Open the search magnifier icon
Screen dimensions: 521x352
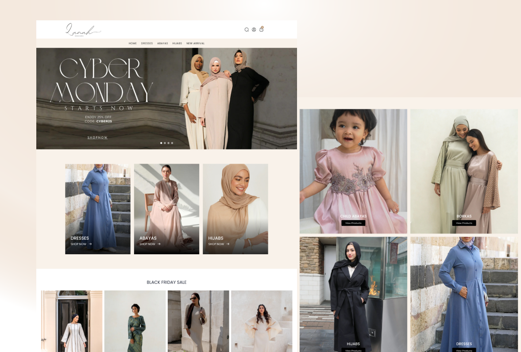[247, 30]
